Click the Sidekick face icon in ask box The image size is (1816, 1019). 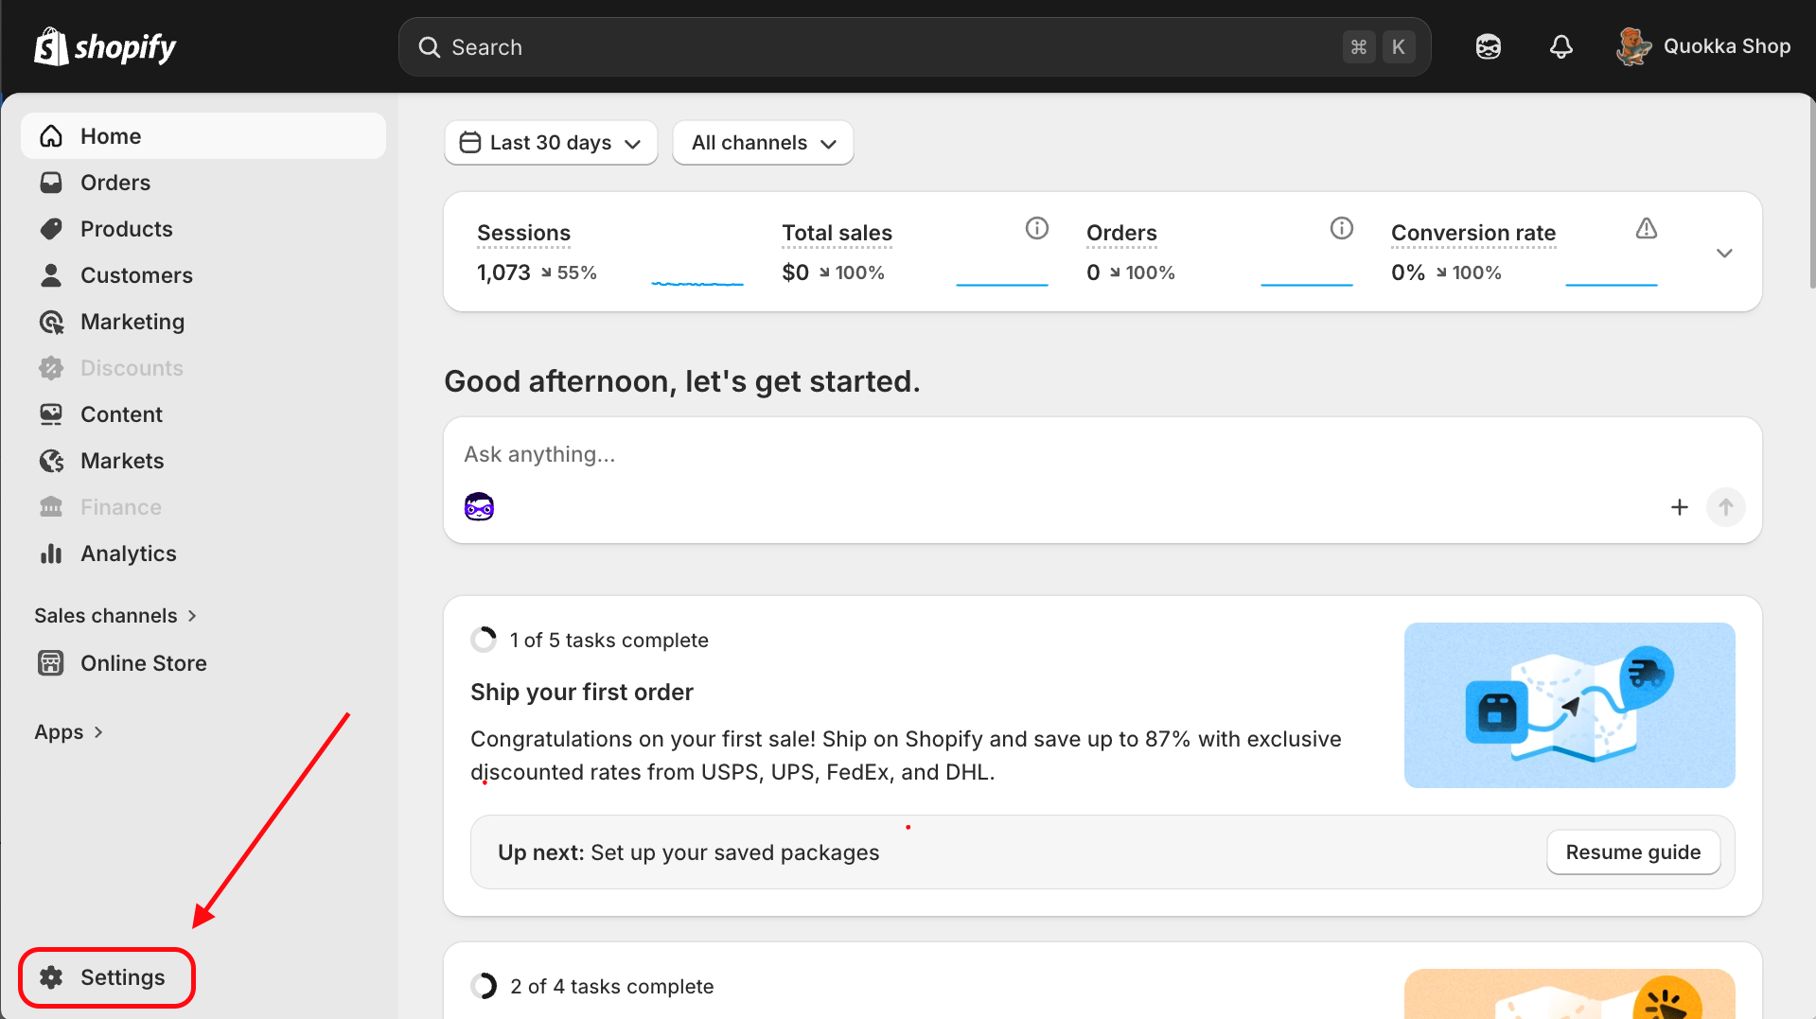[x=479, y=507]
